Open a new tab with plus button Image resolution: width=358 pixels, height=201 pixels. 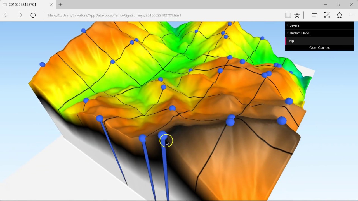(60, 4)
